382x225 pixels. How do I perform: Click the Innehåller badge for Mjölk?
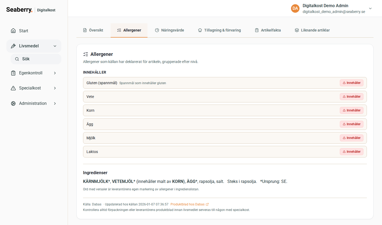(x=351, y=138)
